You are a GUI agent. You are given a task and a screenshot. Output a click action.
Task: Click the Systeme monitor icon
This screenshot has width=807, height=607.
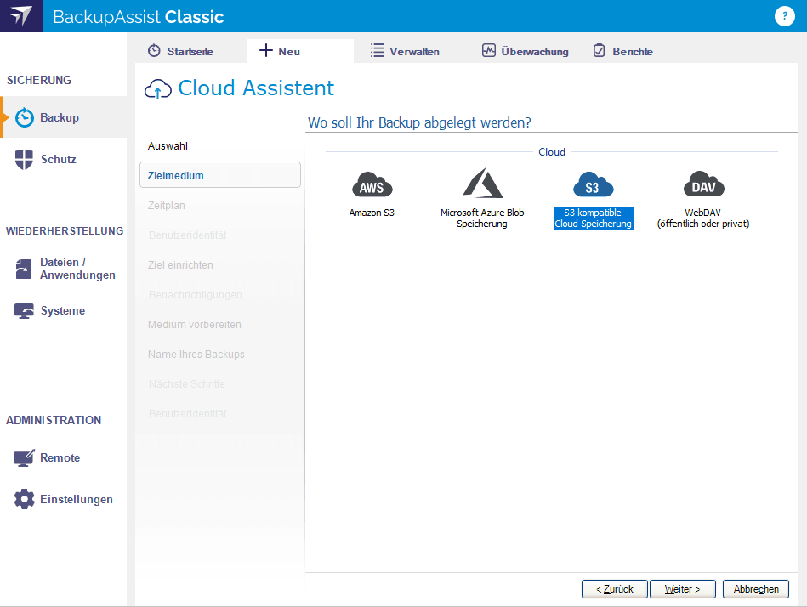click(x=24, y=310)
